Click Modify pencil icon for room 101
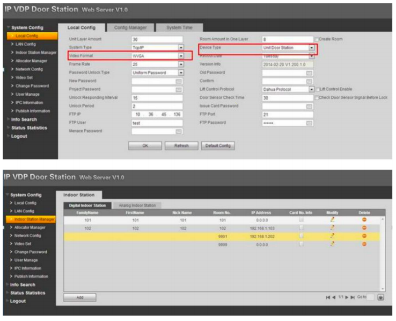 333,220
